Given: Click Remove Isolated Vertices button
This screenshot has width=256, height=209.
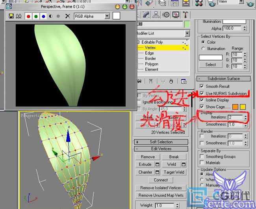Looking at the screenshot, I should tap(161, 188).
